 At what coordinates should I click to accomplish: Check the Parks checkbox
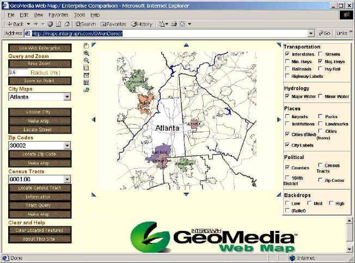click(320, 117)
